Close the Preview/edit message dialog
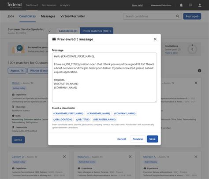Viewport: 209px width, 179px height. pyautogui.click(x=155, y=39)
